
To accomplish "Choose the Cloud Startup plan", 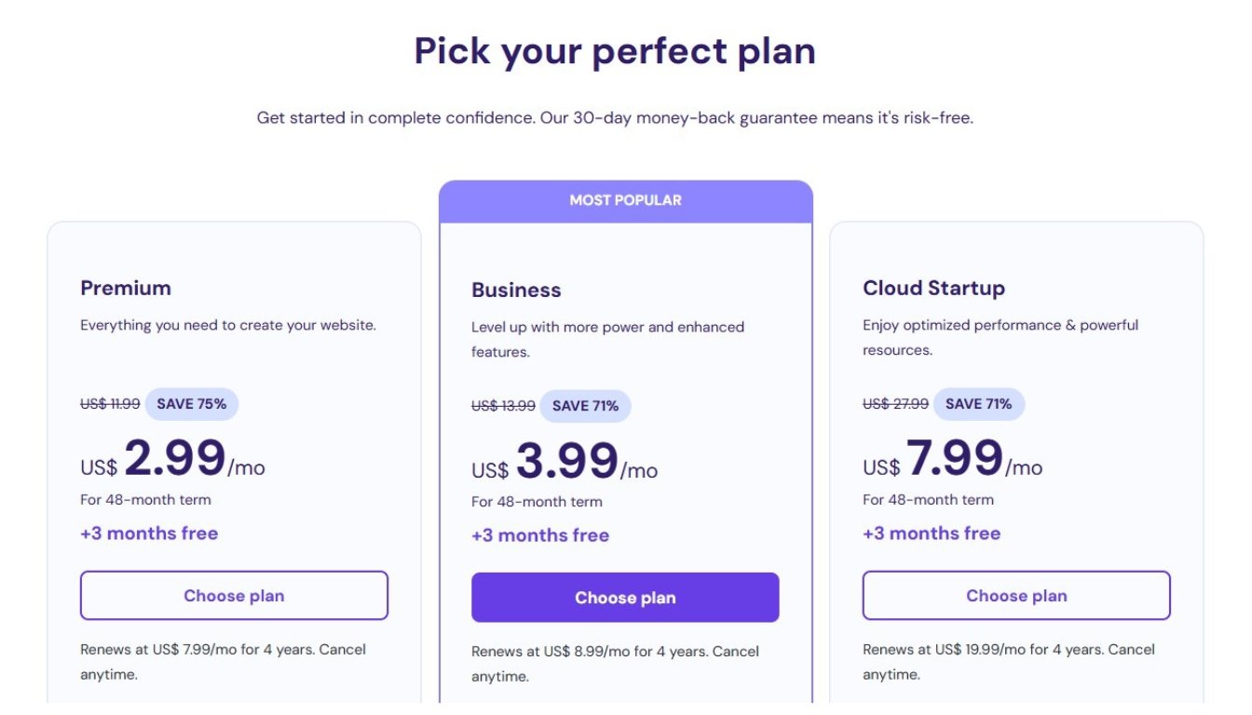I will [1016, 596].
